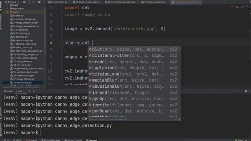Choose medianBlur completion suggestion
Screen dimensions: 251x141
tap(133, 80)
